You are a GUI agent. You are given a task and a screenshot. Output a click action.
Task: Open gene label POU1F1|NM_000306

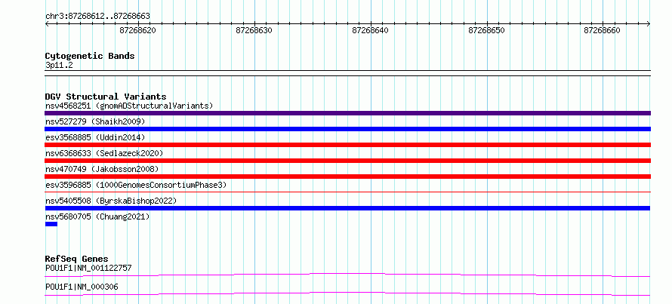click(x=82, y=287)
